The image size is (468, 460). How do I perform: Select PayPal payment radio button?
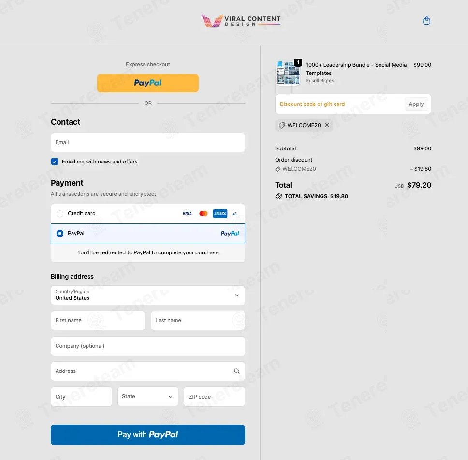click(x=60, y=233)
